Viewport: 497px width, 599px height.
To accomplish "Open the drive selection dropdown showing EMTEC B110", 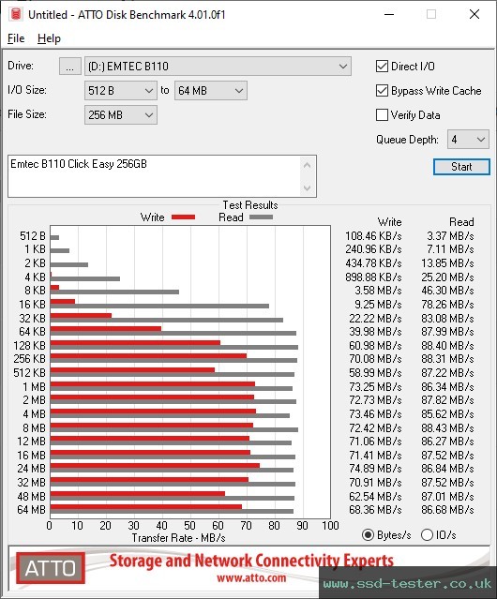I will point(218,67).
